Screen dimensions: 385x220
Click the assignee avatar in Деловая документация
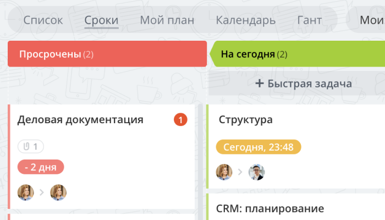coord(58,192)
